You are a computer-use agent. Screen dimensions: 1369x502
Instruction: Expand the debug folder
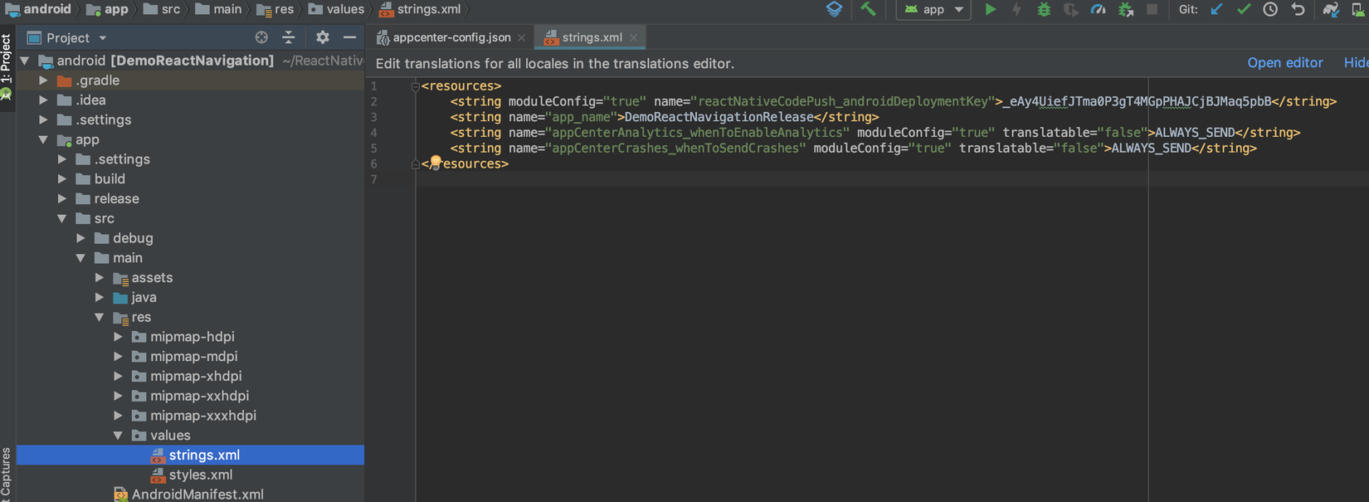click(x=80, y=238)
